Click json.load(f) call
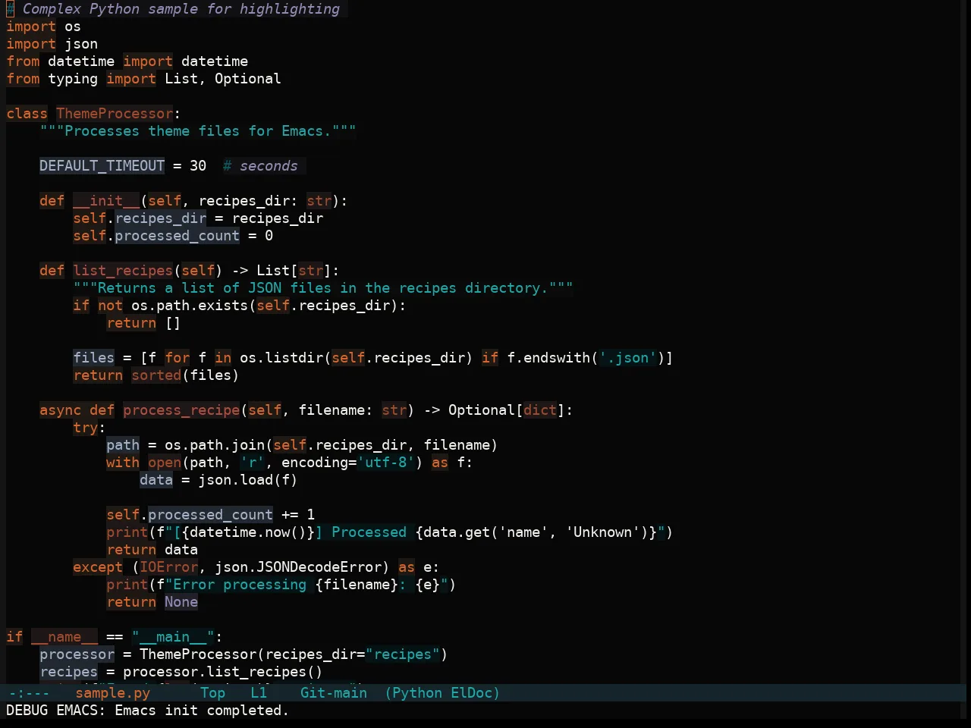Image resolution: width=971 pixels, height=728 pixels. coord(248,480)
